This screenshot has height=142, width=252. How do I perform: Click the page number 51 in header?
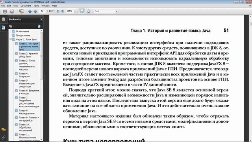(226, 30)
